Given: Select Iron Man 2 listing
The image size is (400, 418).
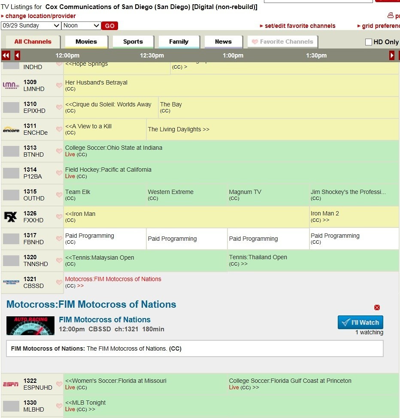Looking at the screenshot, I should 324,214.
